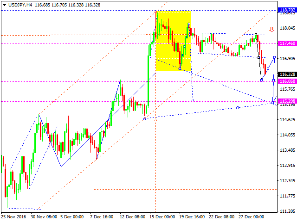Click the 7 Dec 16:00 time label
The image size is (297, 222).
coord(102,217)
